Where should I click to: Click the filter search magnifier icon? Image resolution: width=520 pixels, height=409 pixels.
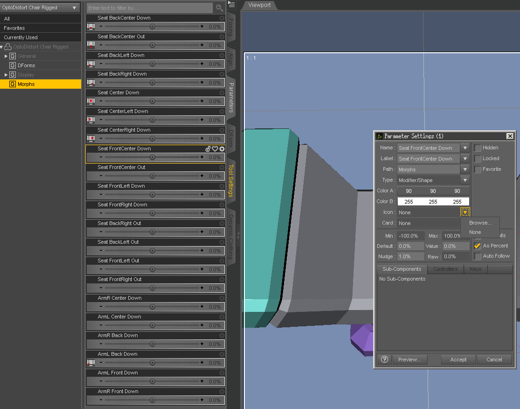pyautogui.click(x=220, y=8)
